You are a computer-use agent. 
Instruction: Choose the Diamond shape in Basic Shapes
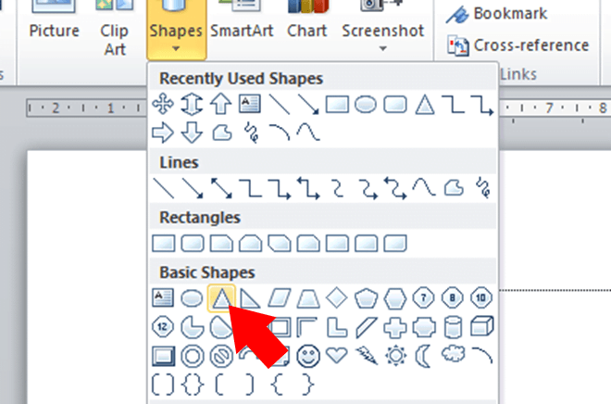click(x=338, y=297)
